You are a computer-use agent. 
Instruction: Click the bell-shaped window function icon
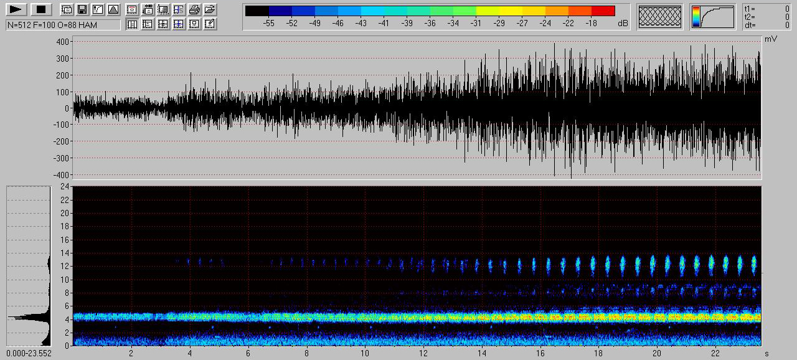coord(113,9)
